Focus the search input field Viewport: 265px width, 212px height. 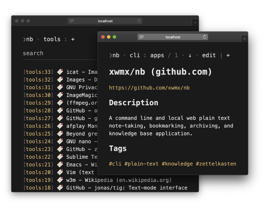60,53
